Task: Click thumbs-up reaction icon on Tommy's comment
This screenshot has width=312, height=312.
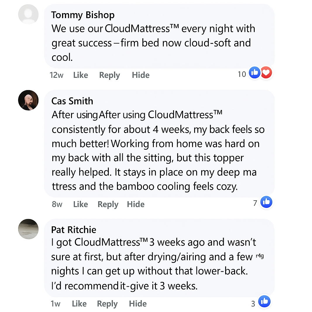Action: click(x=255, y=73)
